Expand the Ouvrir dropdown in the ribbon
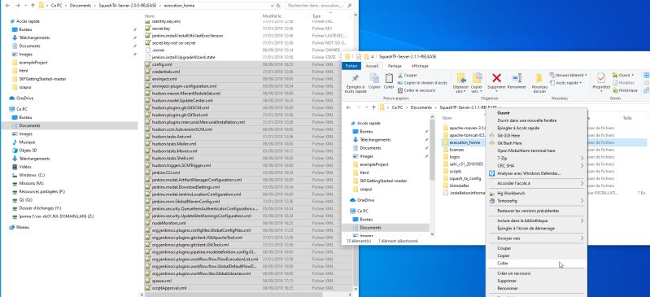 click(x=623, y=76)
